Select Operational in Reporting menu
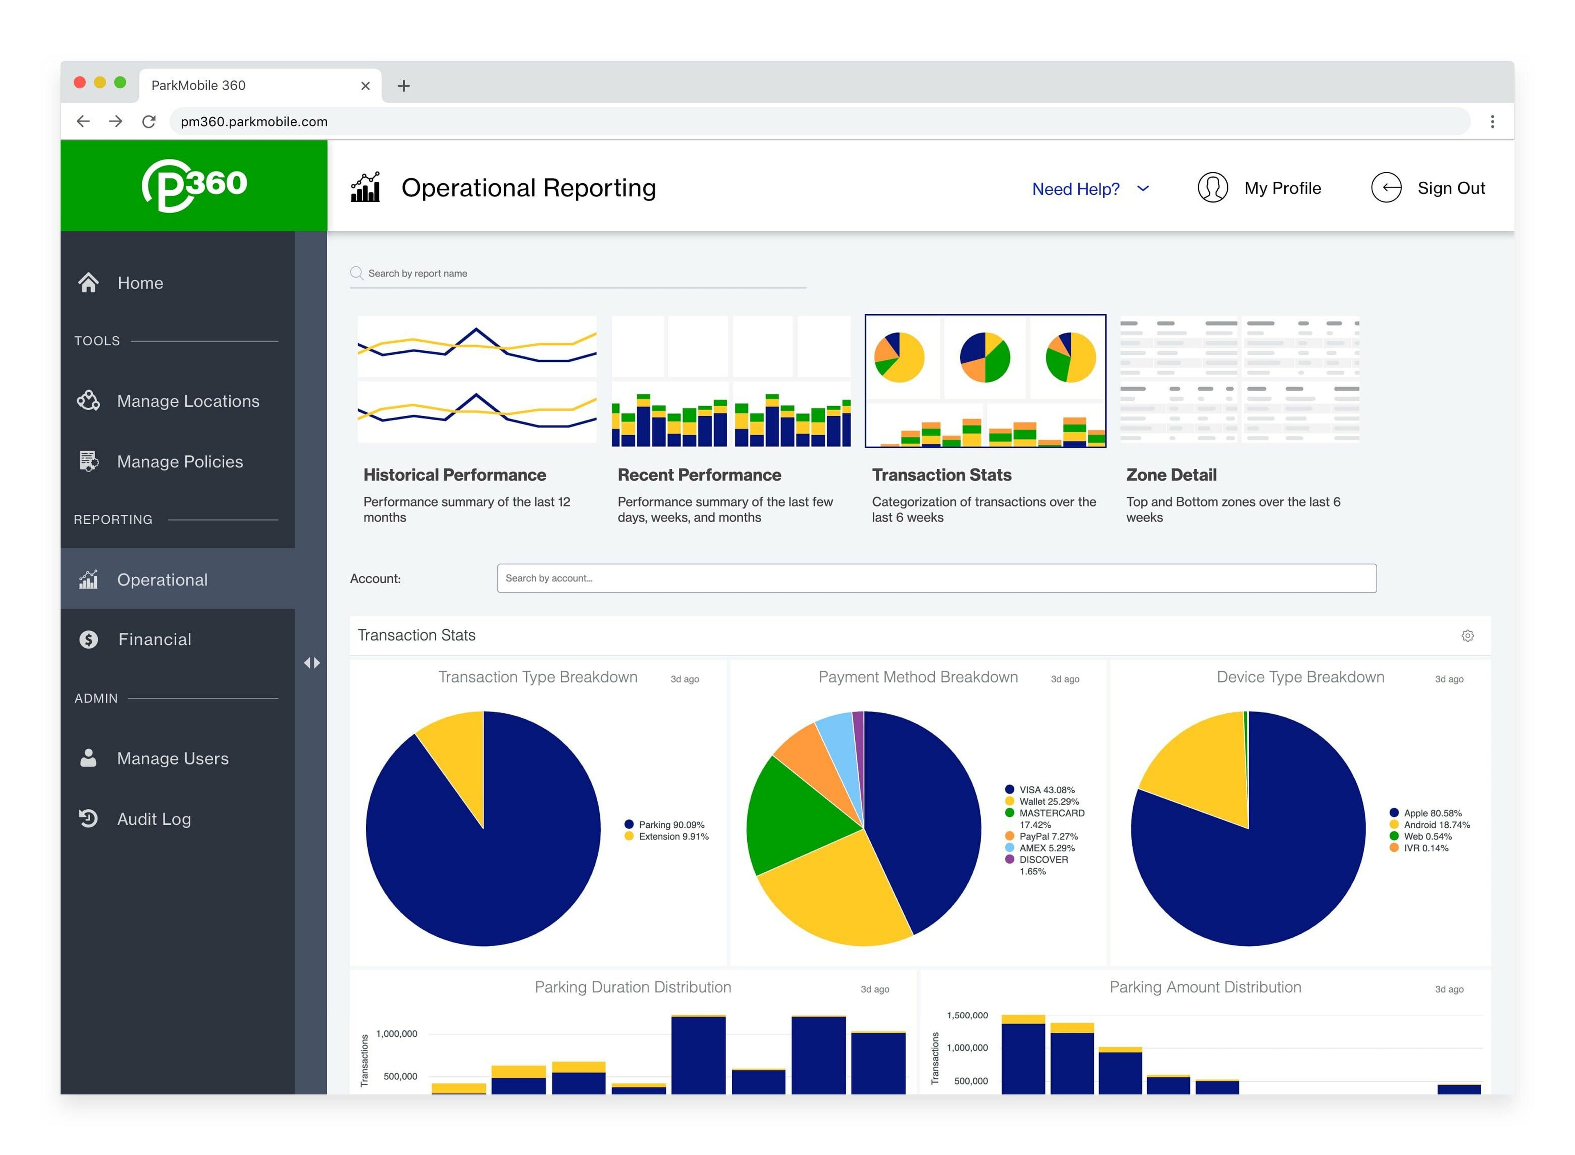The height and width of the screenshot is (1155, 1575). [162, 580]
